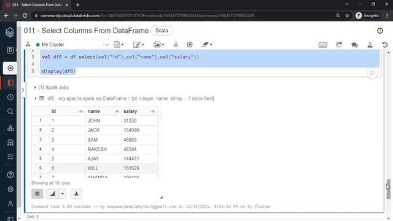Open the user account icon in sidebar
The image size is (393, 221).
point(10,203)
